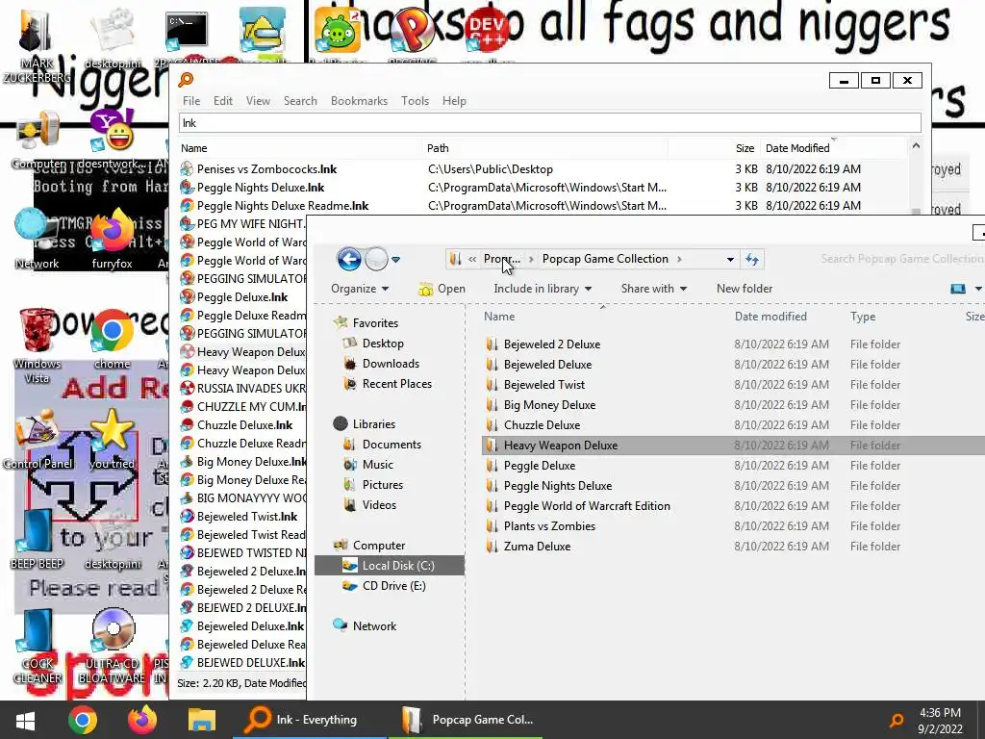This screenshot has height=739, width=985.
Task: Sort Explorer files by Date modified column
Action: [x=770, y=317]
